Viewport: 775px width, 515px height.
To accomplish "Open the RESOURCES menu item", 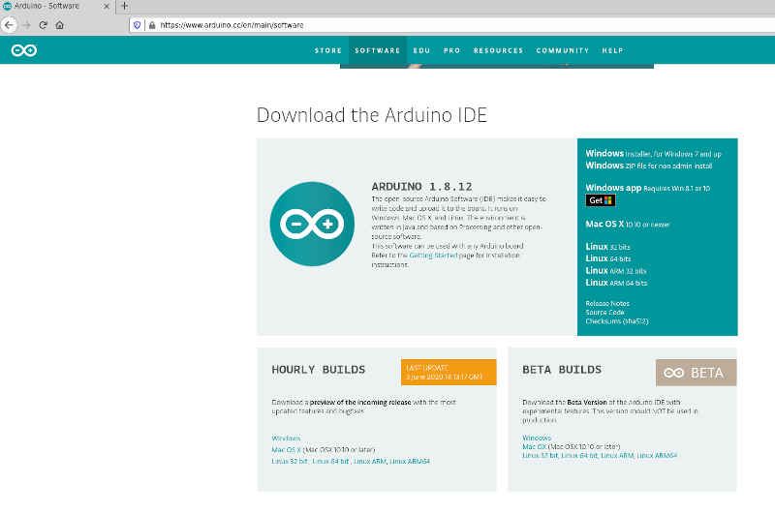I will (x=498, y=50).
